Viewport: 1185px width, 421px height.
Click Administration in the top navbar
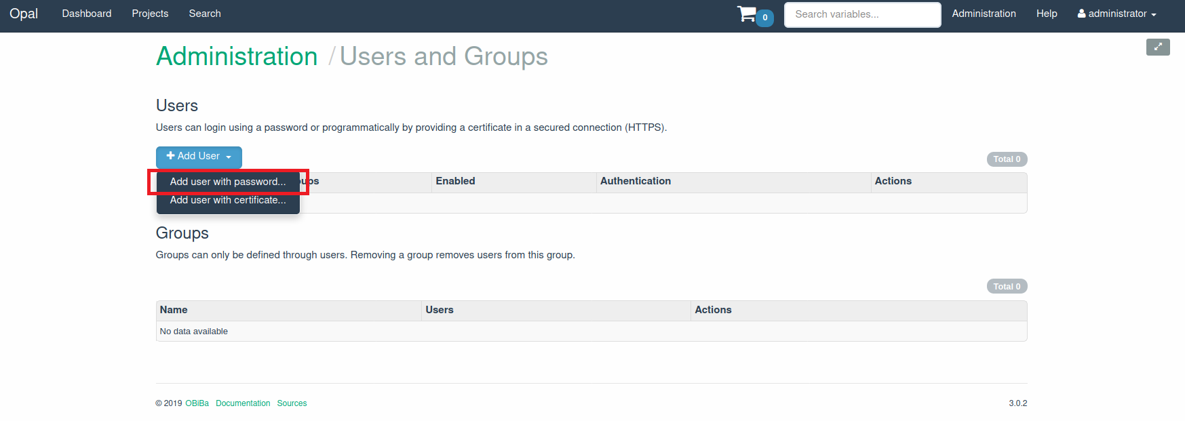[983, 14]
